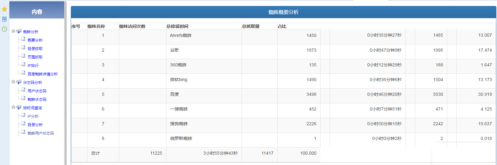The width and height of the screenshot is (497, 165).
Task: Click the page icon next to 目录抓取
Action: coord(24,48)
